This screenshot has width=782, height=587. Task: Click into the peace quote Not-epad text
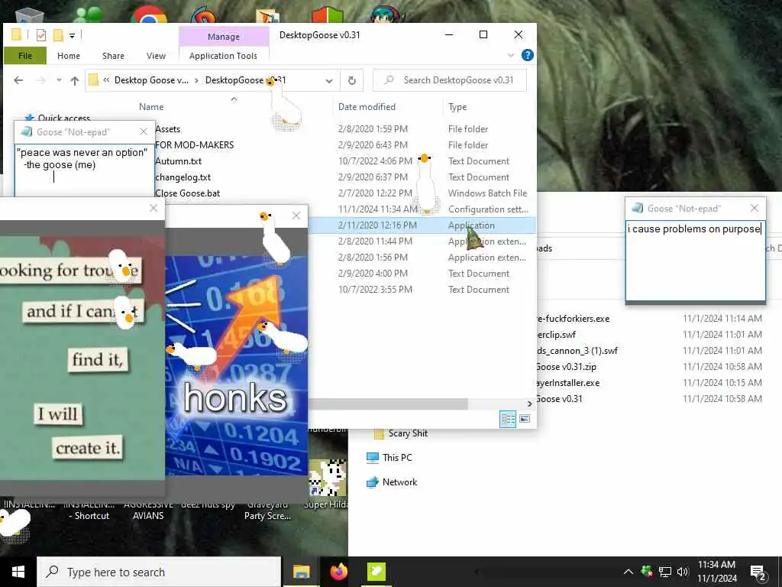point(84,171)
